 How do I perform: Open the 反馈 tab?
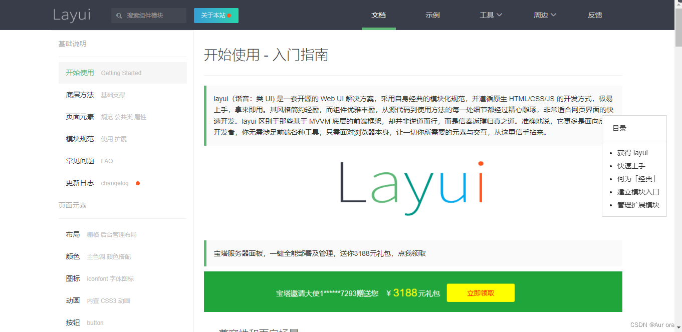(595, 15)
